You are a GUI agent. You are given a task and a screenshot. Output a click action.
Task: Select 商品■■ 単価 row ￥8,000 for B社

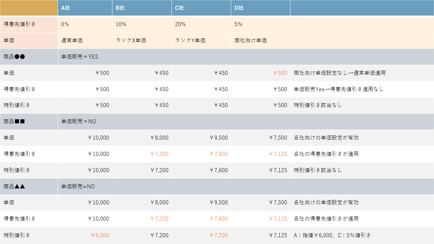142,138
